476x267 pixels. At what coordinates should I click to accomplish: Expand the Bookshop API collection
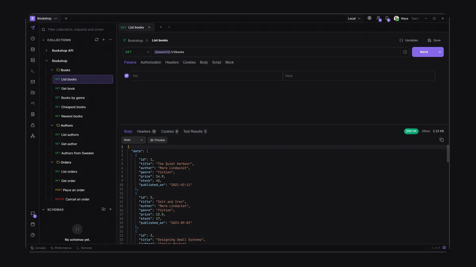point(46,51)
